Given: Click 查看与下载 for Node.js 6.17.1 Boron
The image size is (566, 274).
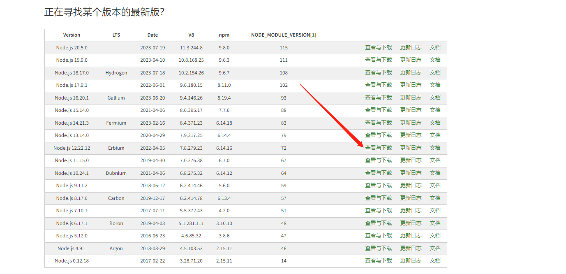Looking at the screenshot, I should coord(379,223).
